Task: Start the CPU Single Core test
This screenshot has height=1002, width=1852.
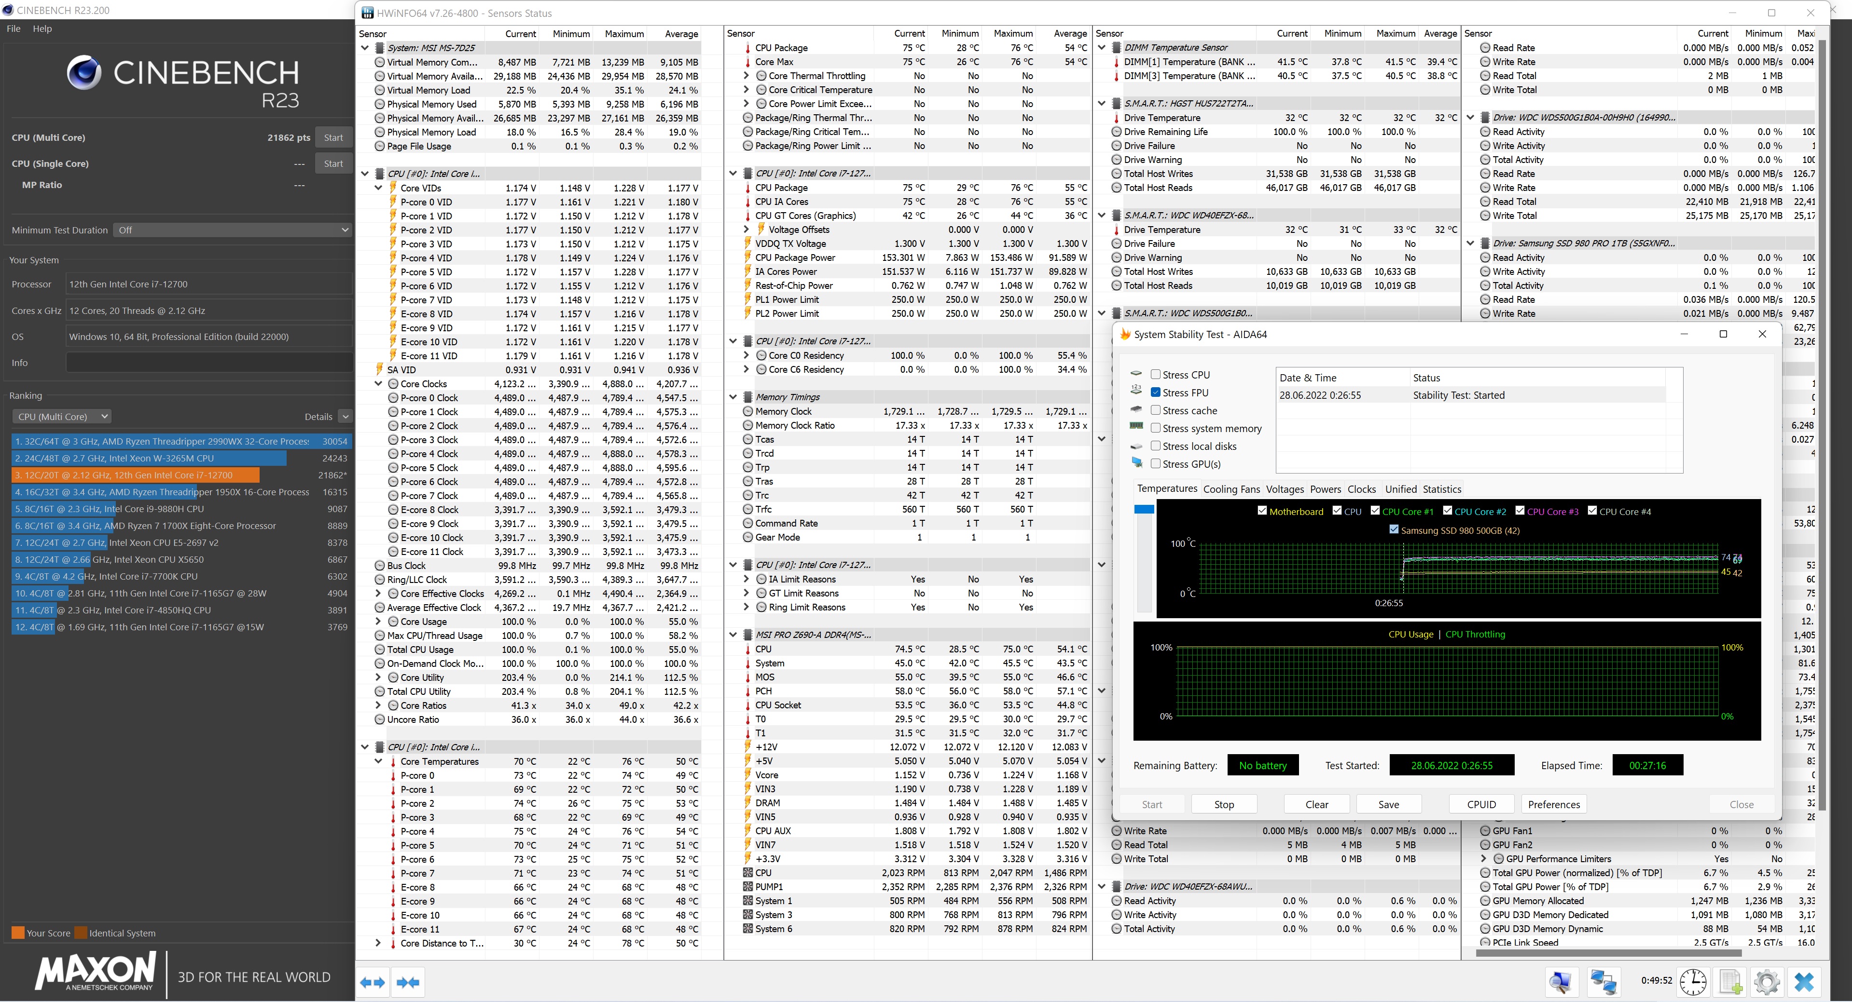Action: [x=333, y=164]
